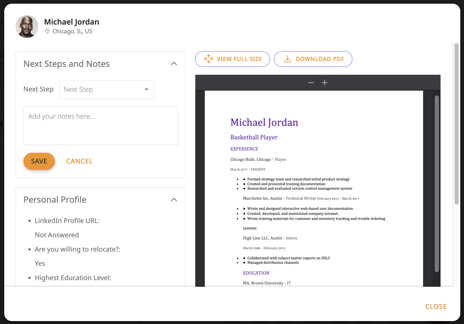This screenshot has width=464, height=324.
Task: Focus the 'Add your notes here' text area
Action: click(101, 126)
